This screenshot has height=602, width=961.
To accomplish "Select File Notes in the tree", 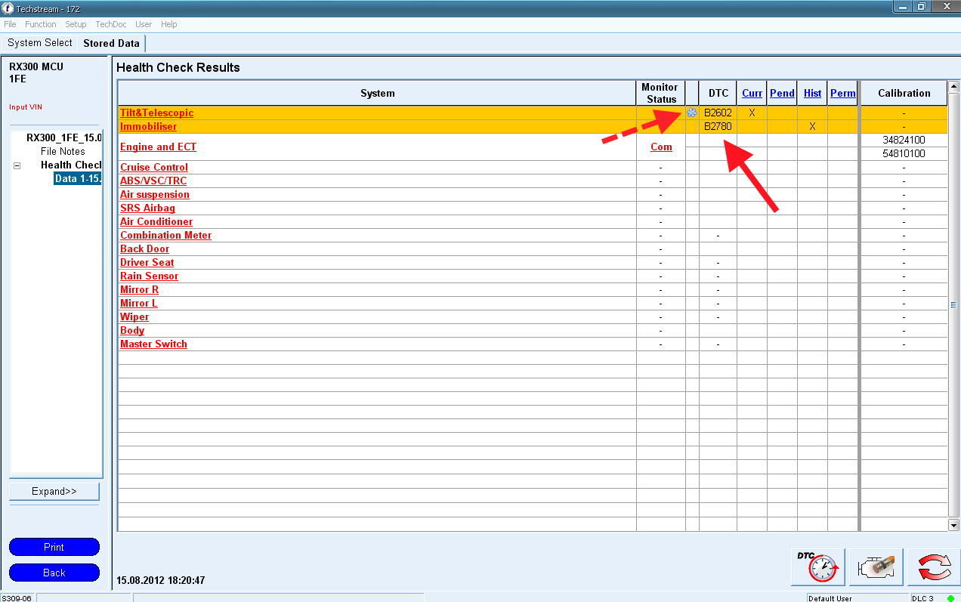I will [63, 152].
